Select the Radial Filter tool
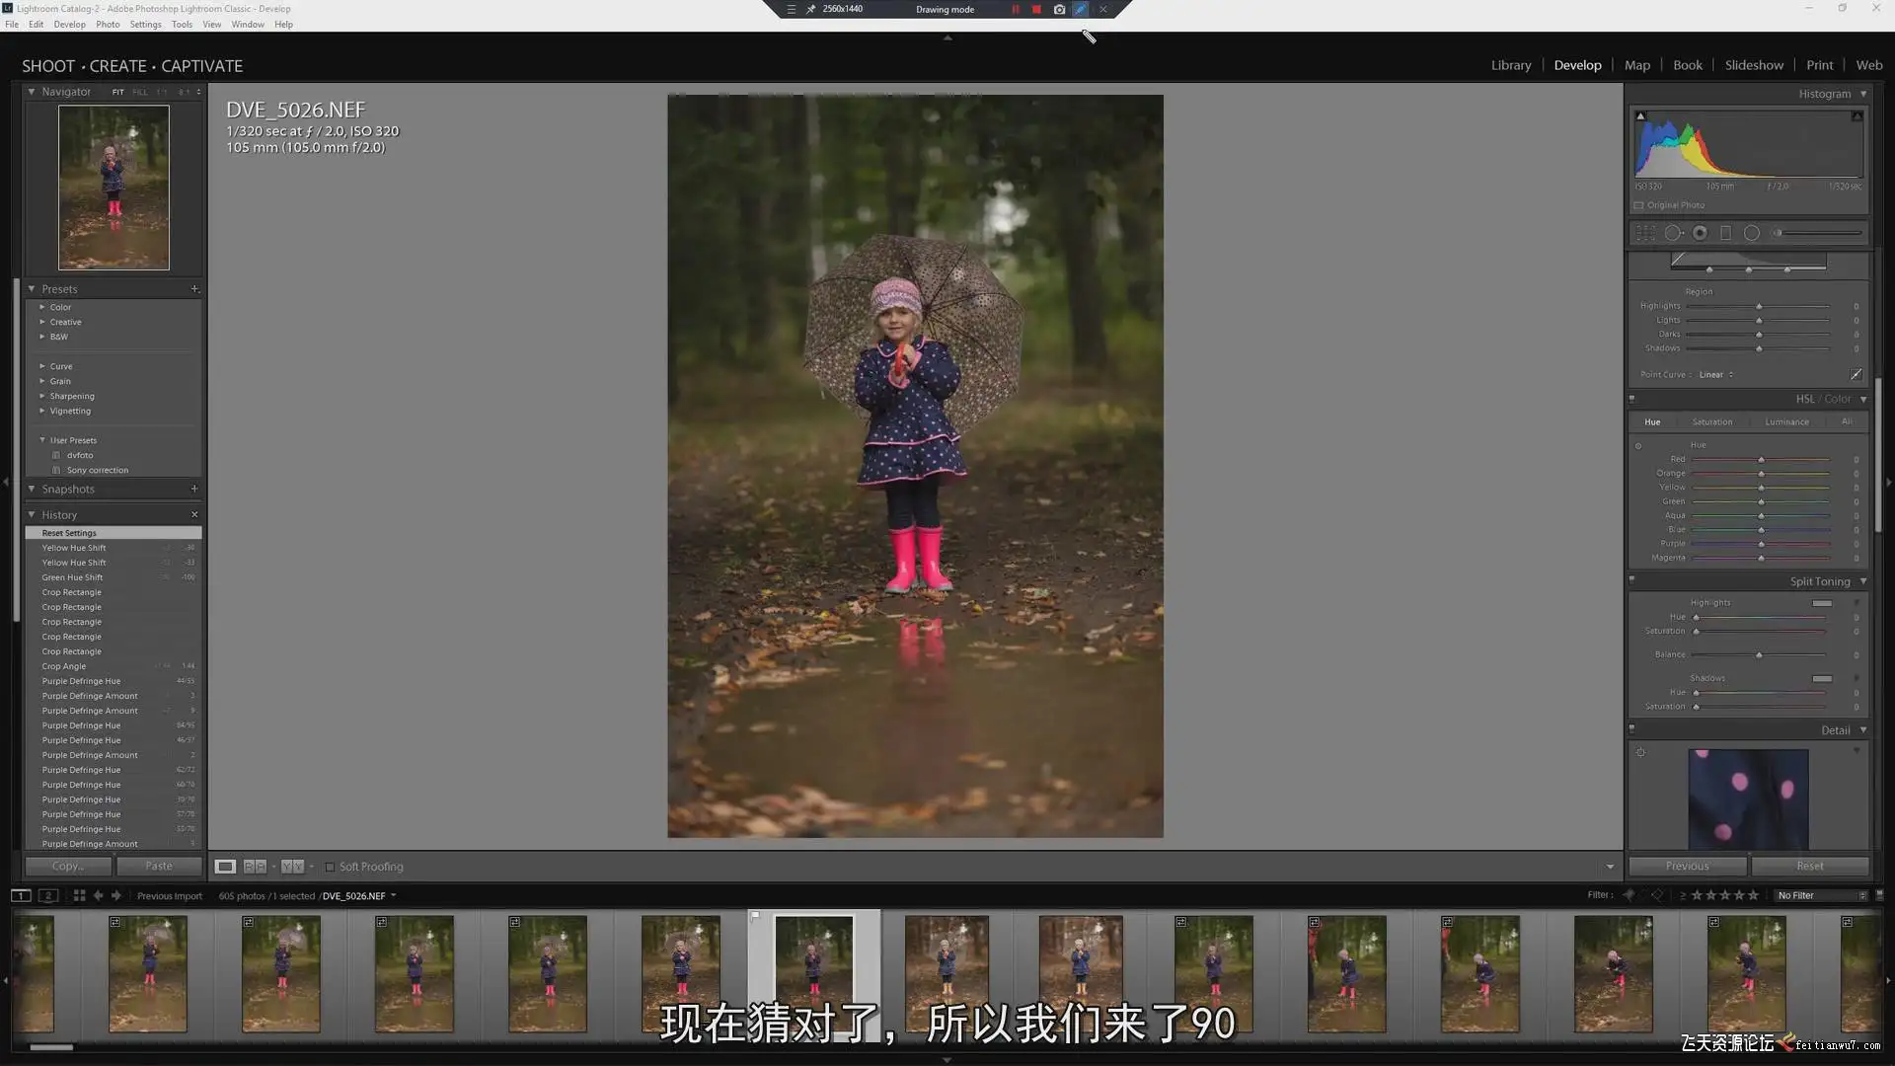Viewport: 1895px width, 1066px height. [1752, 234]
